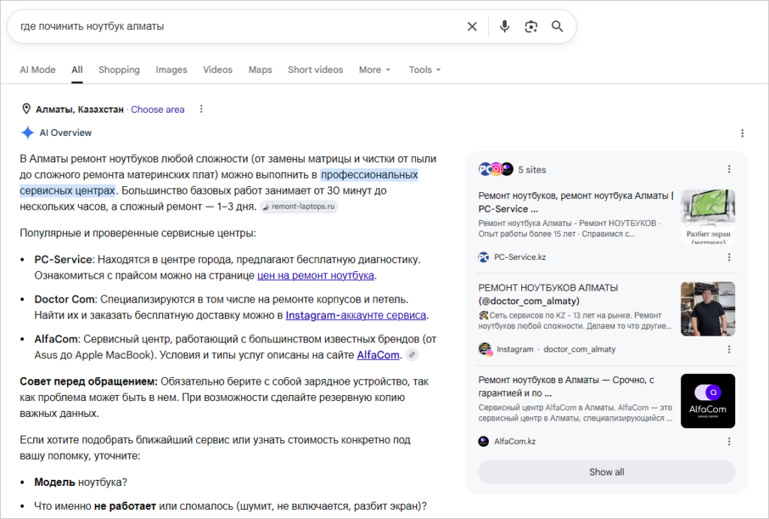Image resolution: width=769 pixels, height=519 pixels.
Task: Expand the More dropdown
Action: (375, 70)
